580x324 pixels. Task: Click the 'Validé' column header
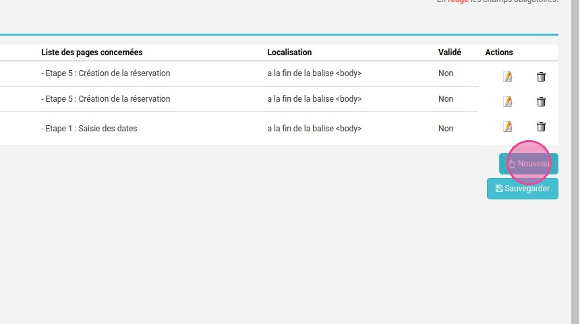pos(449,53)
